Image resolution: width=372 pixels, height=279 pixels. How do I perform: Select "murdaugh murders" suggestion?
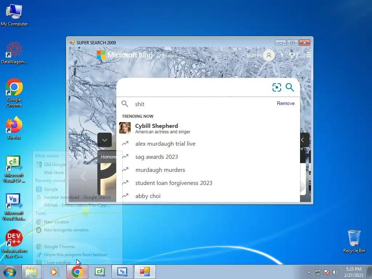208,170
